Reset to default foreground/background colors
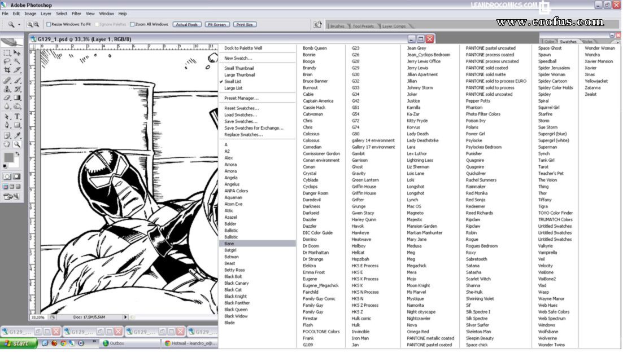The image size is (623, 353). (5, 166)
